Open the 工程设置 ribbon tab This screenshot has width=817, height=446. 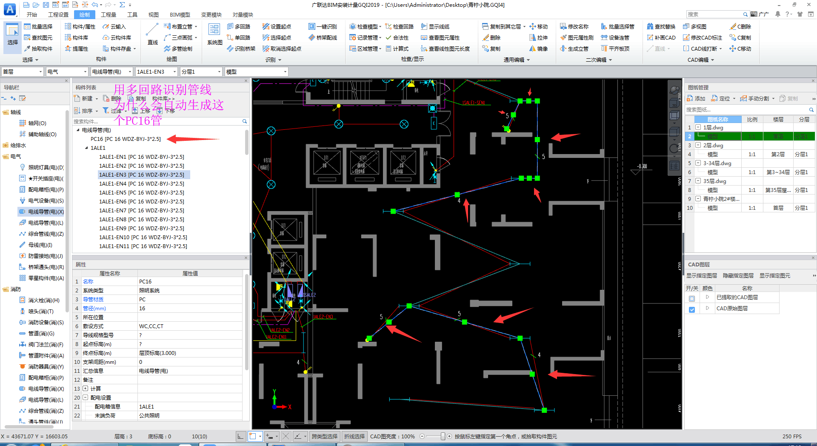tap(58, 14)
